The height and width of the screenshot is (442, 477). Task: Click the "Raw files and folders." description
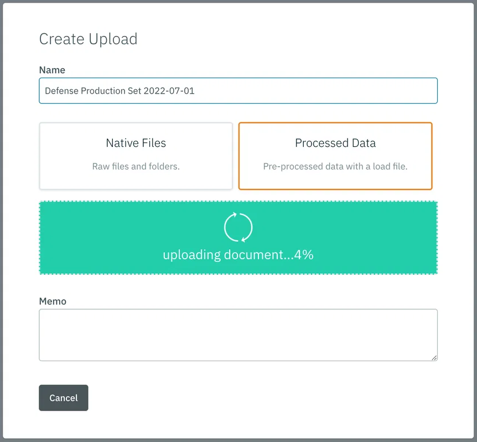coord(136,166)
